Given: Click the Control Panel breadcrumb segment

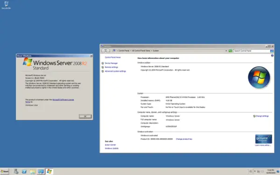Looking at the screenshot, I should pyautogui.click(x=124, y=51).
